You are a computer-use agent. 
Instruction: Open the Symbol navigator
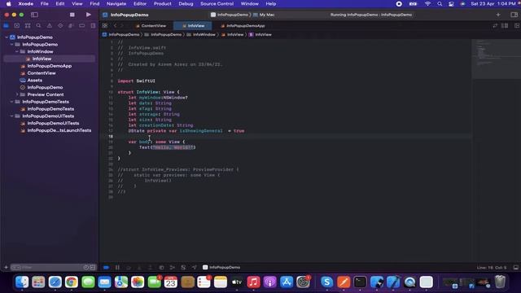point(28,25)
